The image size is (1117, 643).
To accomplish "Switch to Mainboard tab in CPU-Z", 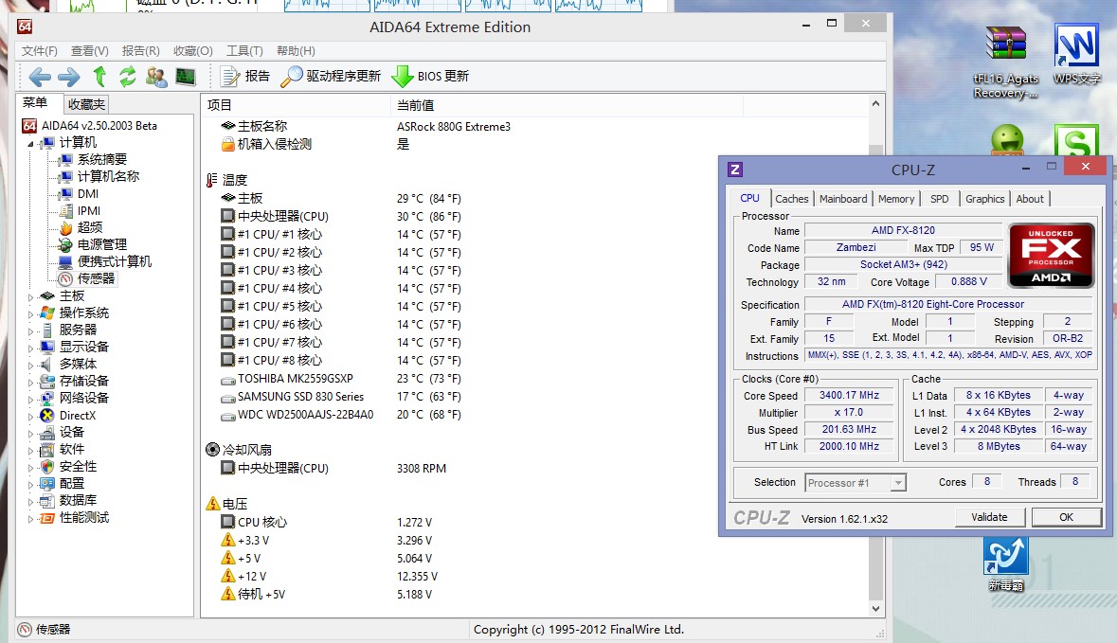I will click(843, 199).
